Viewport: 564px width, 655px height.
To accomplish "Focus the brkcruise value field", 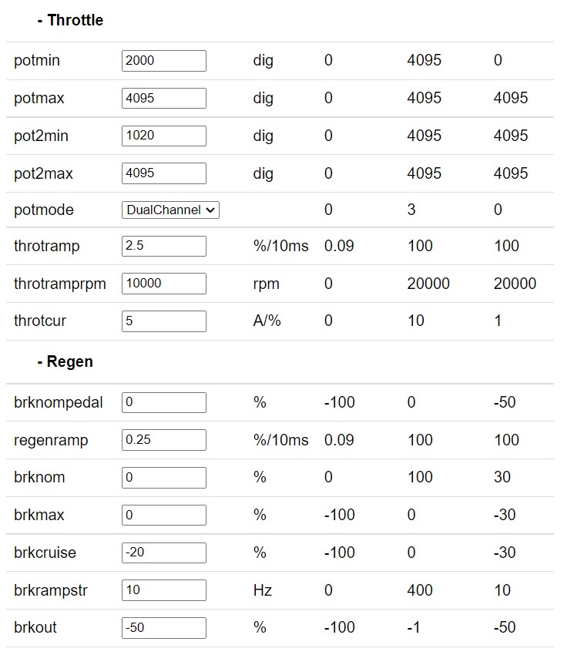I will tap(164, 553).
